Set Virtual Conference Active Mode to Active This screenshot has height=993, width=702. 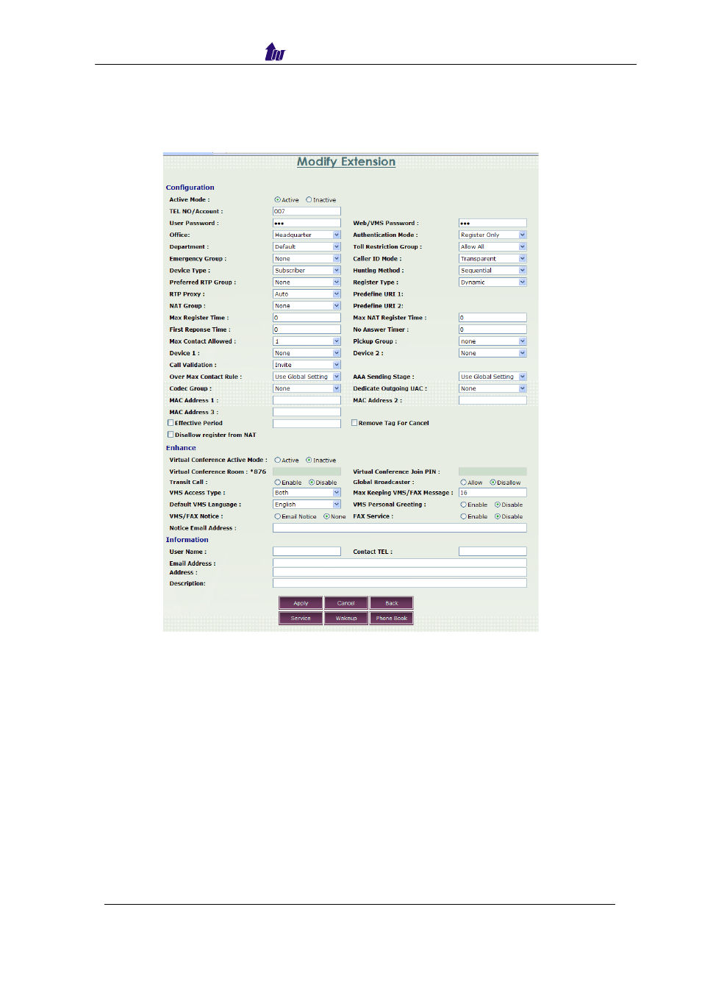277,460
